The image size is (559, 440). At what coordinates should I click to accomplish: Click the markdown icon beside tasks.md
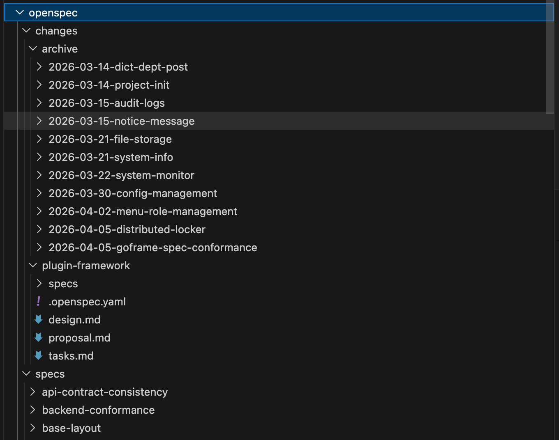pyautogui.click(x=39, y=355)
